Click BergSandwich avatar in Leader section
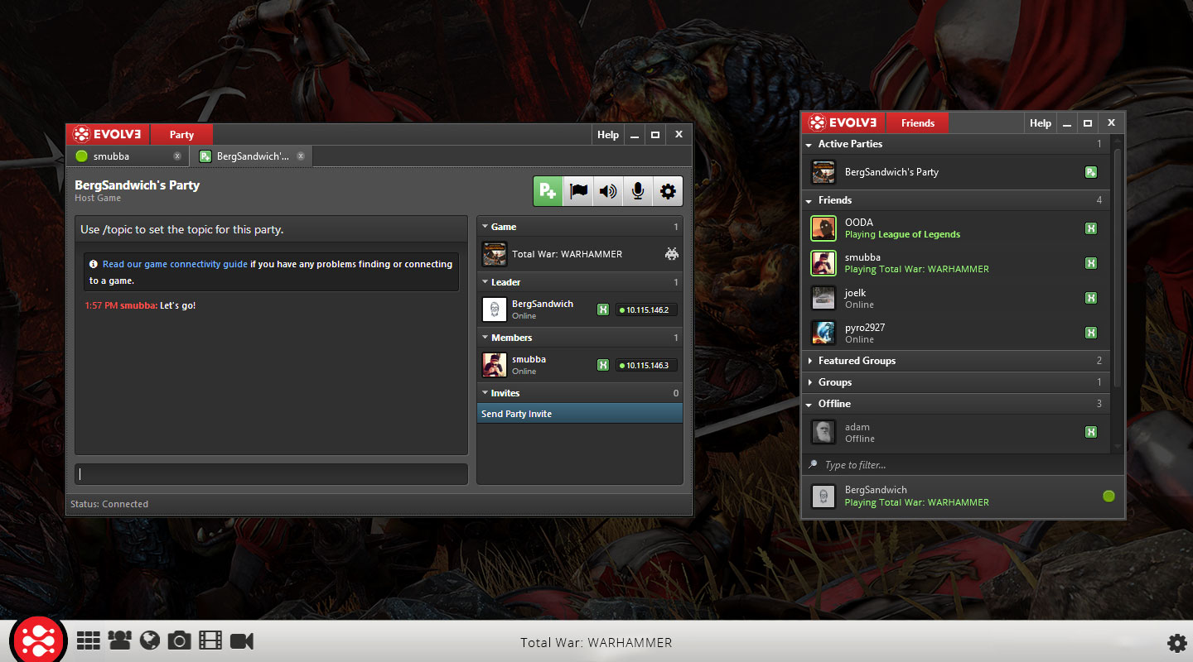 click(x=495, y=309)
